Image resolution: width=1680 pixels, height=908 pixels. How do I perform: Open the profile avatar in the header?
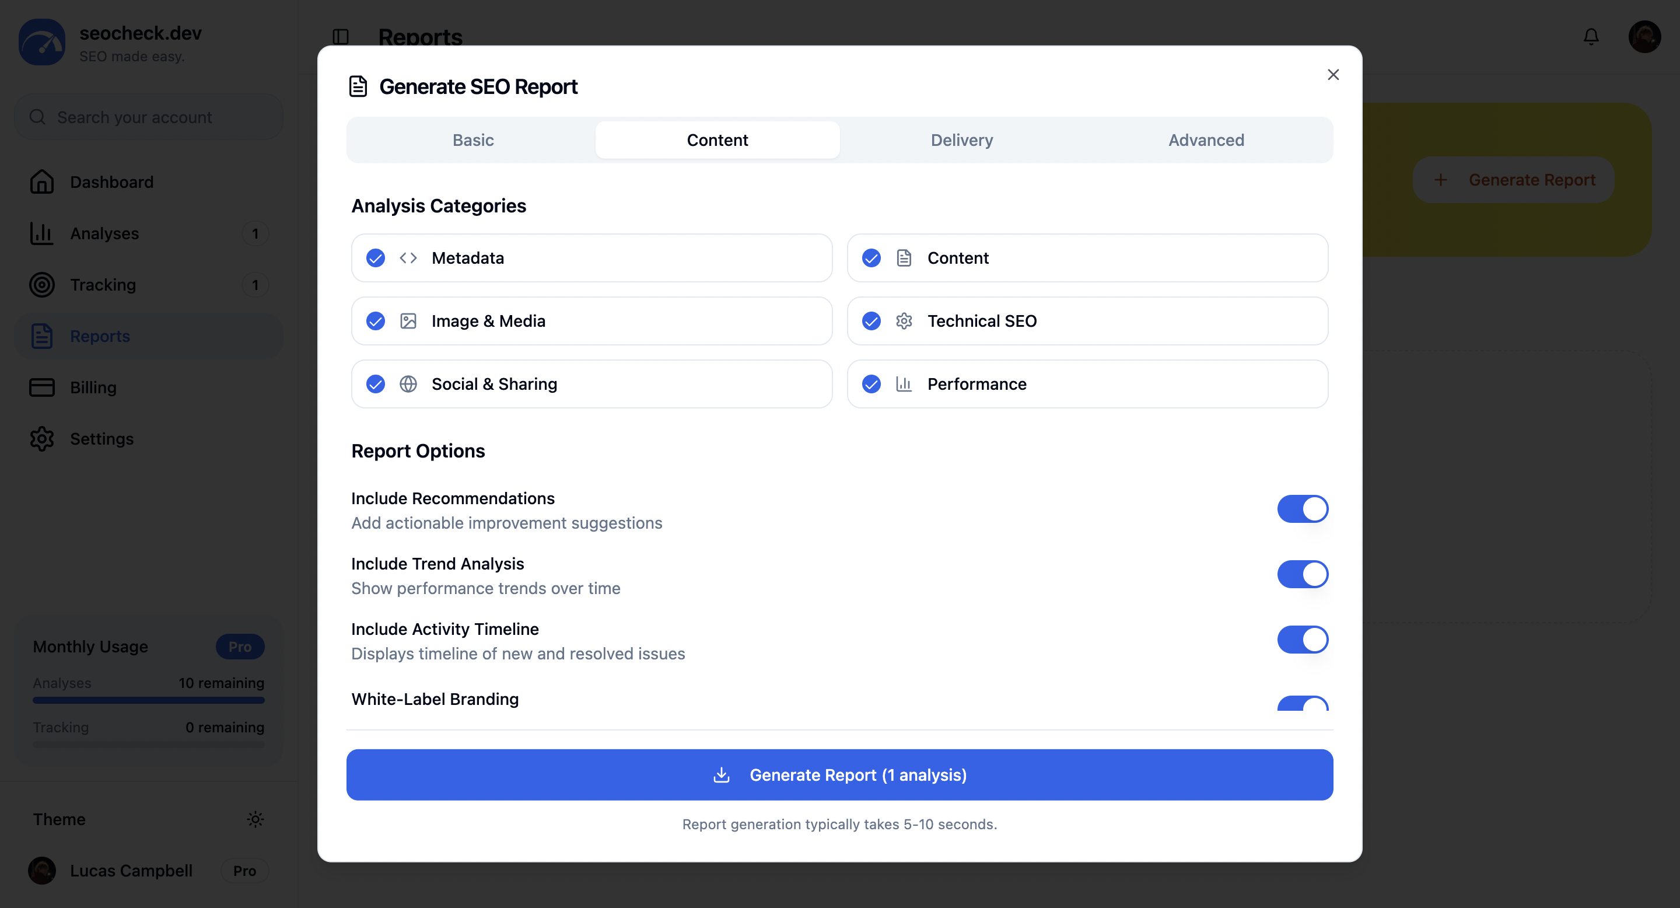1645,37
